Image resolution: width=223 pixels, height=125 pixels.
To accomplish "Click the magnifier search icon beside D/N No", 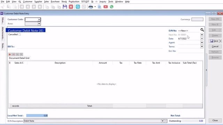I will coord(202,30).
